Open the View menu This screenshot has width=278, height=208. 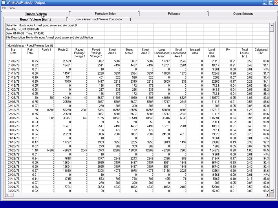[12, 8]
